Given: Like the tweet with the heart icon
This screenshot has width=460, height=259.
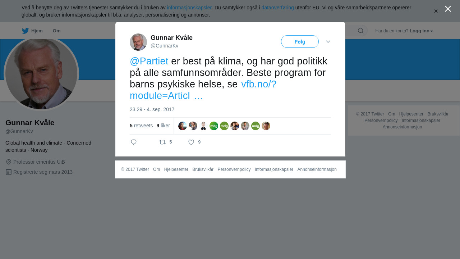Looking at the screenshot, I should [x=191, y=142].
